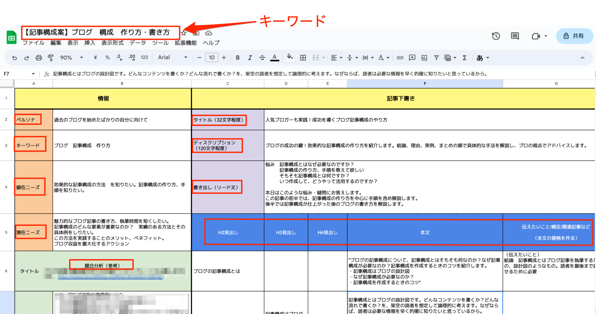Expand the name box dropdown arrow
Screen dimensions: 596x314
pyautogui.click(x=33, y=74)
